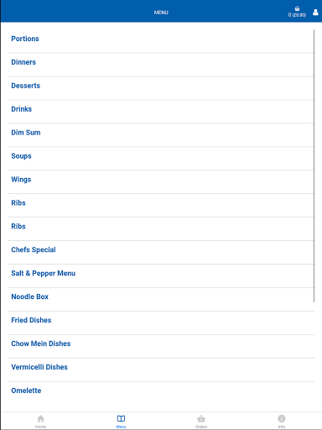
Task: Select the Menu book icon in bottom bar
Action: (x=121, y=418)
